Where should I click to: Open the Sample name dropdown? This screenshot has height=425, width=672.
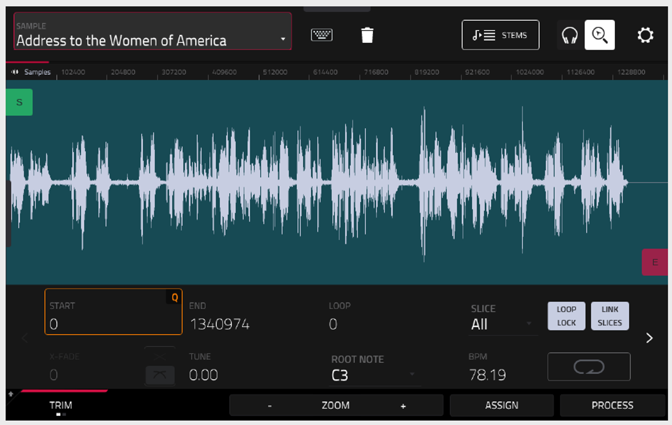[153, 31]
